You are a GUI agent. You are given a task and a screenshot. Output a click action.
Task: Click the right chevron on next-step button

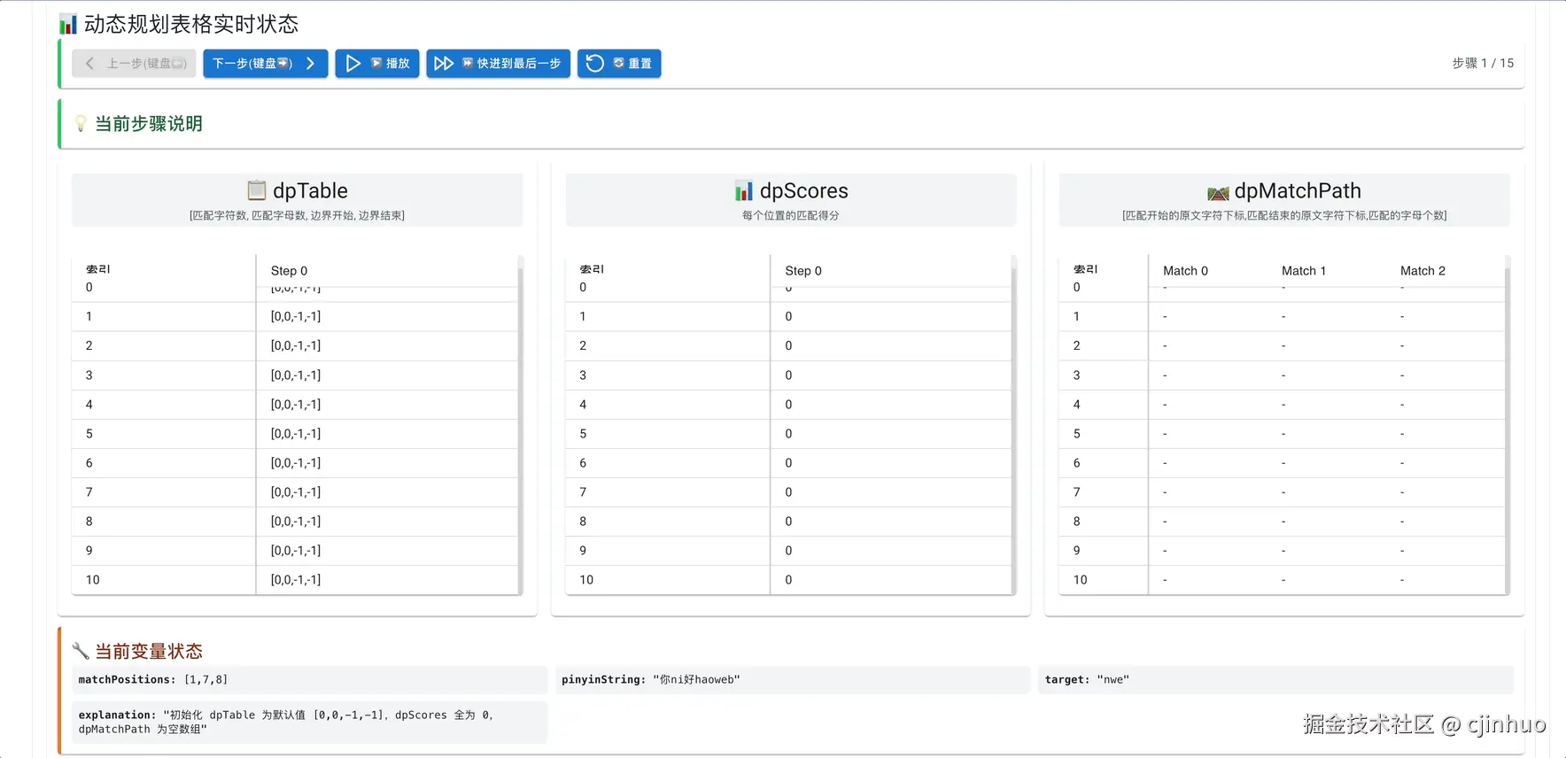[310, 64]
